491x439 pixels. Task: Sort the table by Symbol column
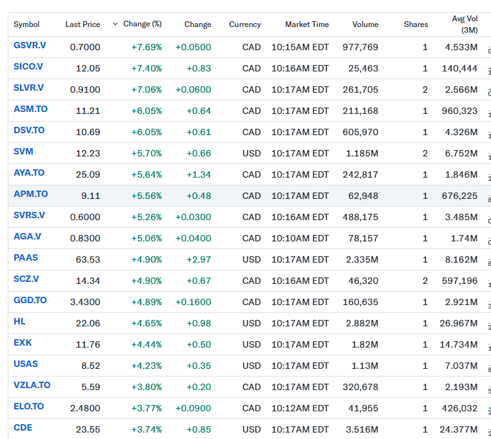(x=26, y=24)
